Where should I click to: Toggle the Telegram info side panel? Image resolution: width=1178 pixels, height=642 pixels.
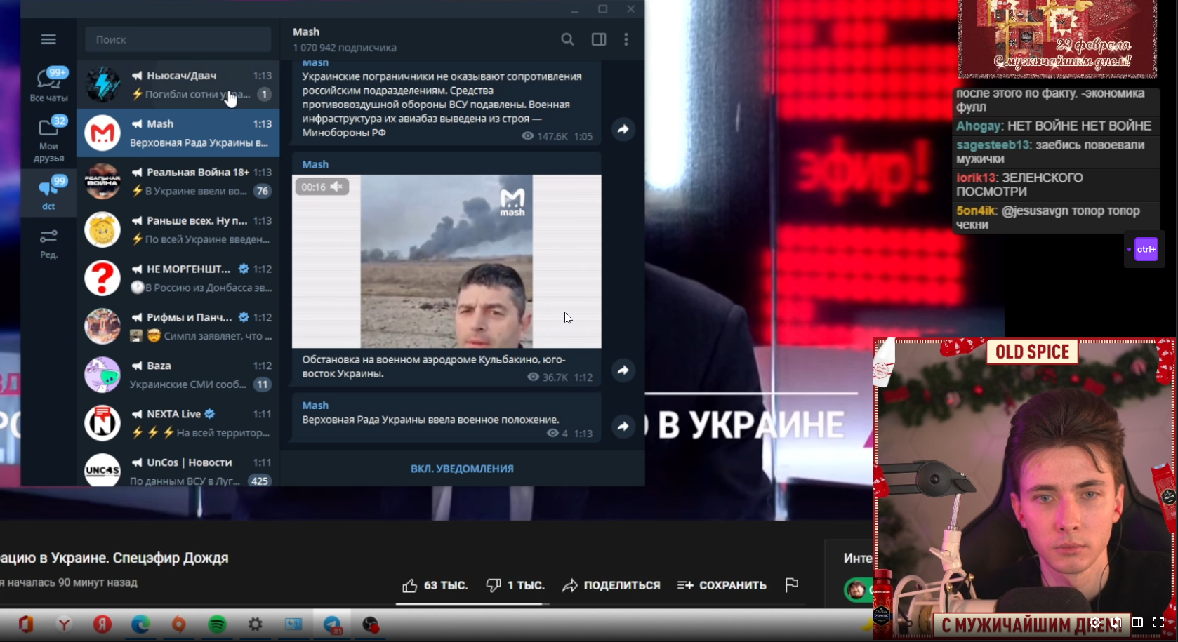599,39
